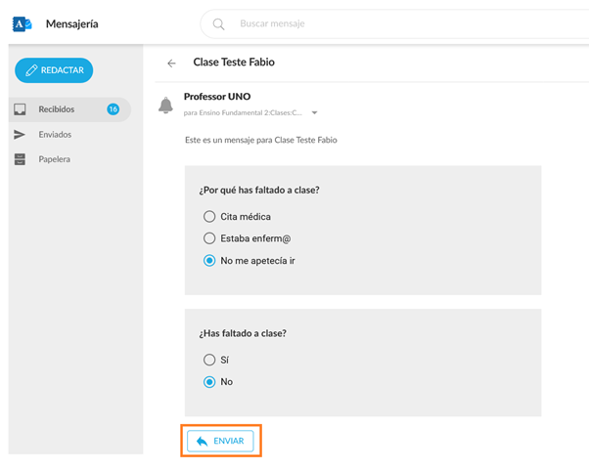Click the Papelera archive icon
The height and width of the screenshot is (470, 589).
tap(20, 159)
